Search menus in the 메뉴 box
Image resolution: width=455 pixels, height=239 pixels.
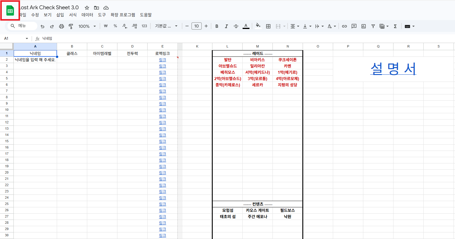[22, 26]
